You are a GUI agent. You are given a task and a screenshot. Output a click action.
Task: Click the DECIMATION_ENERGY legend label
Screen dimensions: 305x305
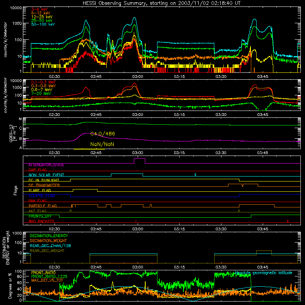pyautogui.click(x=49, y=236)
